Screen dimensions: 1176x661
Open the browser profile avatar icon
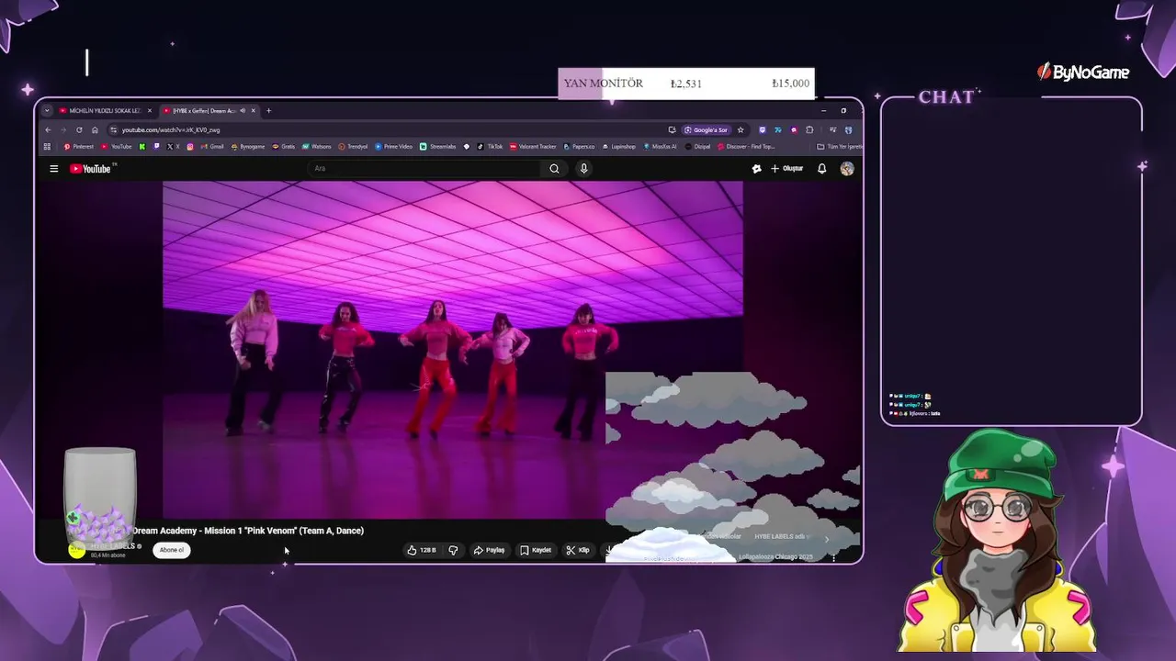(849, 130)
